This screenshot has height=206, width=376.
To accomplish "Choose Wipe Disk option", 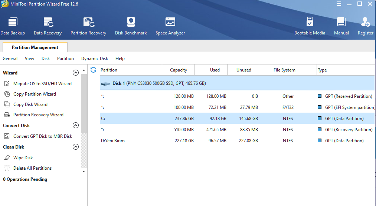I will click(23, 158).
